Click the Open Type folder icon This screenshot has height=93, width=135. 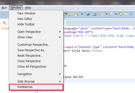tap(66, 14)
